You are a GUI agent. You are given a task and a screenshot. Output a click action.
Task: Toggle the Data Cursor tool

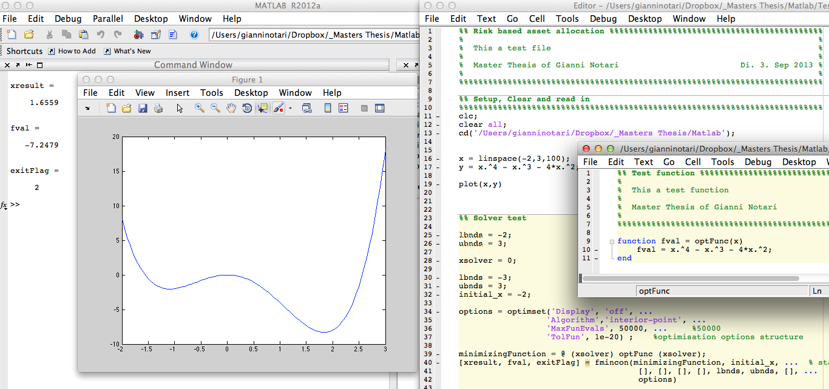coord(263,108)
